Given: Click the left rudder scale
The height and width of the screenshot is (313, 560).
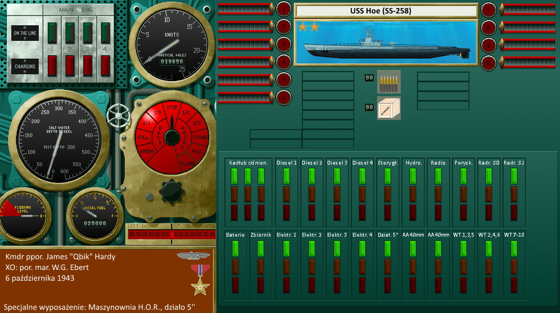Looking at the screenshot, I should [x=148, y=234].
